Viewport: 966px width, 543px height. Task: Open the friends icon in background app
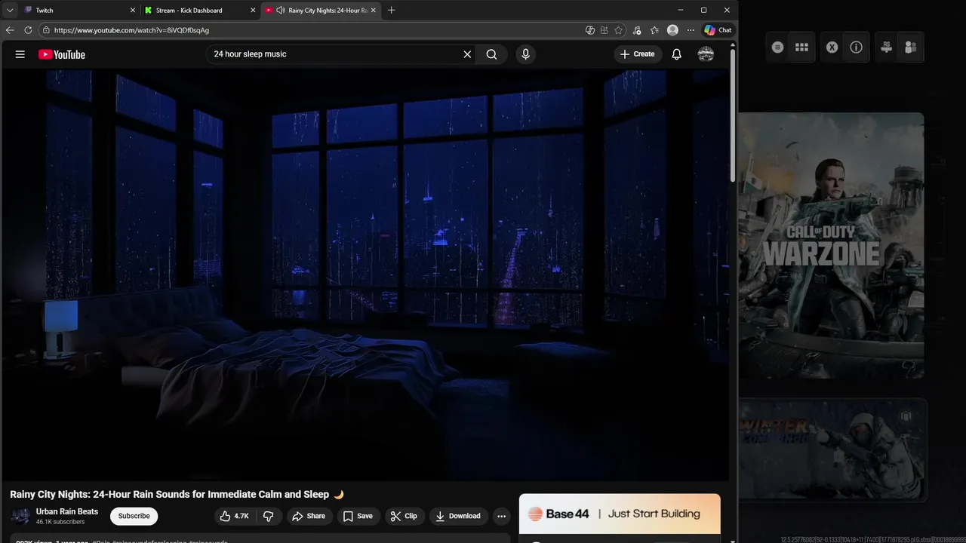[910, 47]
